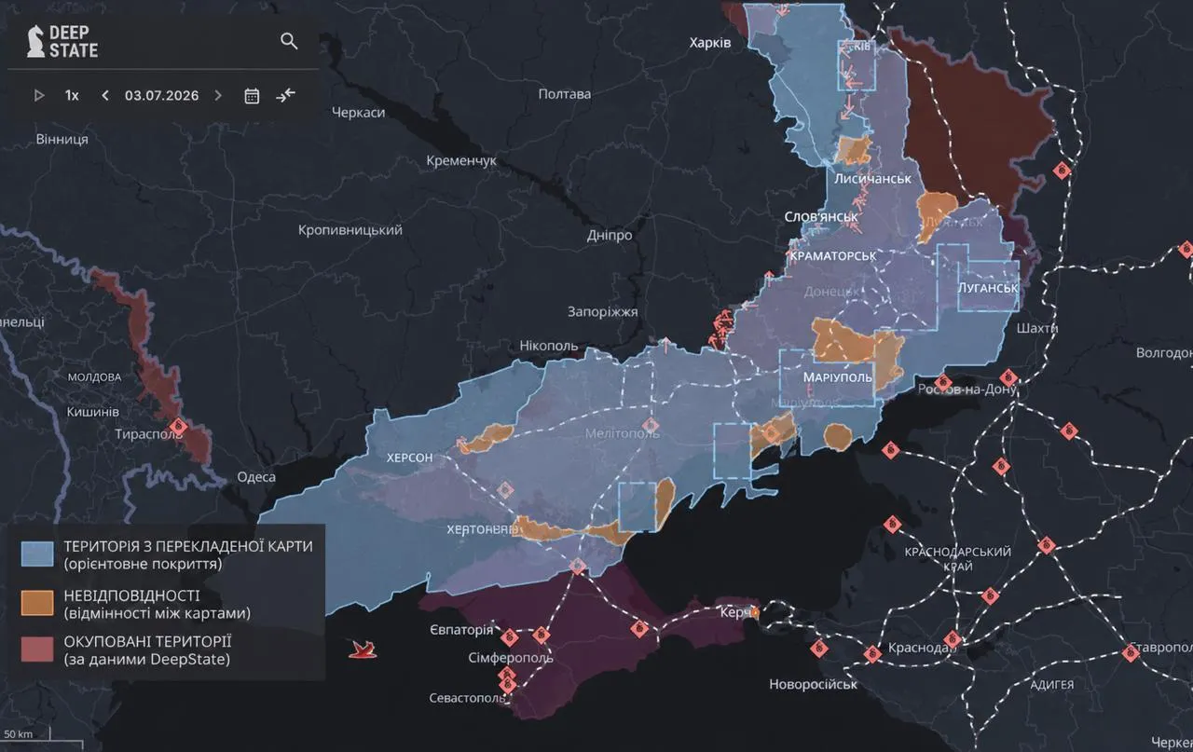Click the Севастополь label
Image resolution: width=1193 pixels, height=752 pixels.
tap(465, 698)
